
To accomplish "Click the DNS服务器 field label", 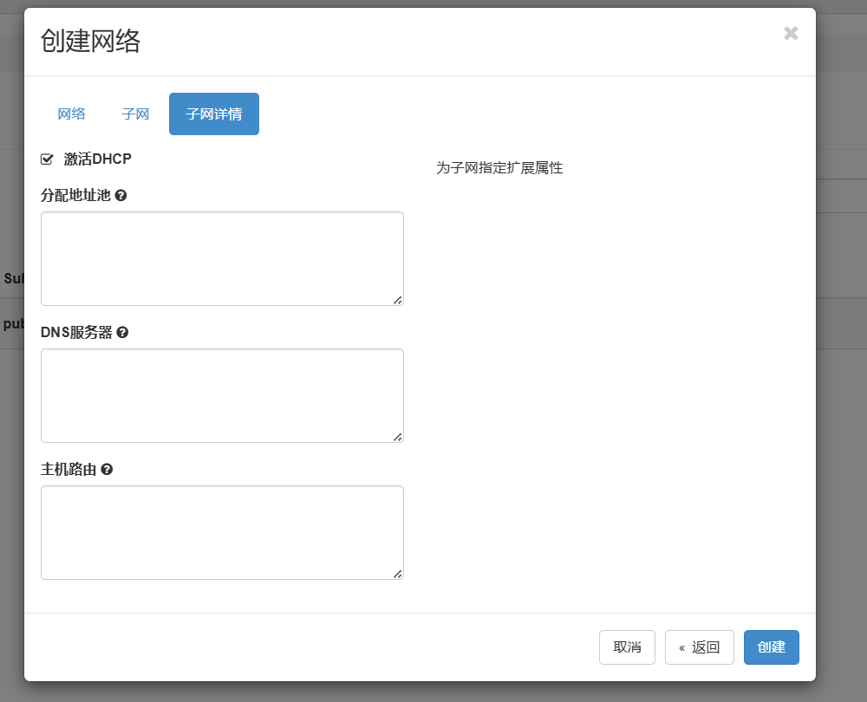I will click(x=76, y=332).
